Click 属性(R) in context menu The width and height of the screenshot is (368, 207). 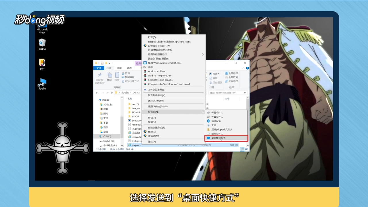click(x=173, y=141)
